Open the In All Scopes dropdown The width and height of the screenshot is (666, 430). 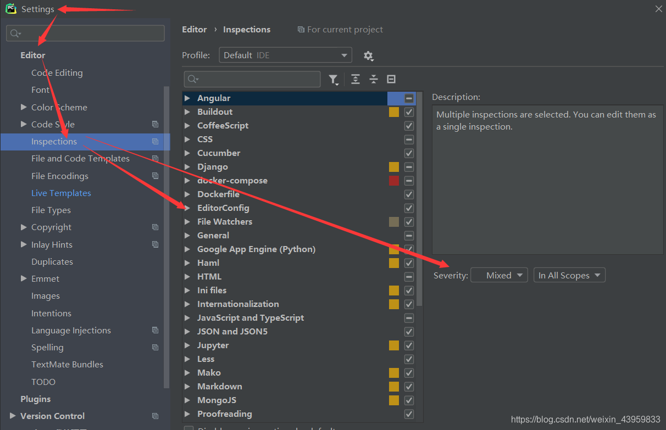point(569,276)
